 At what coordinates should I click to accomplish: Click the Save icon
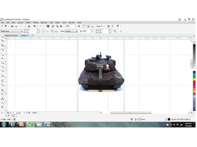12,26
